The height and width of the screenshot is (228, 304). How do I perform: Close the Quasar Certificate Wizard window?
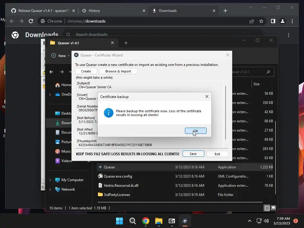pyautogui.click(x=228, y=55)
